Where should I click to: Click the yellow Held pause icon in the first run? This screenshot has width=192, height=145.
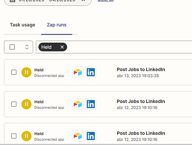point(26,72)
